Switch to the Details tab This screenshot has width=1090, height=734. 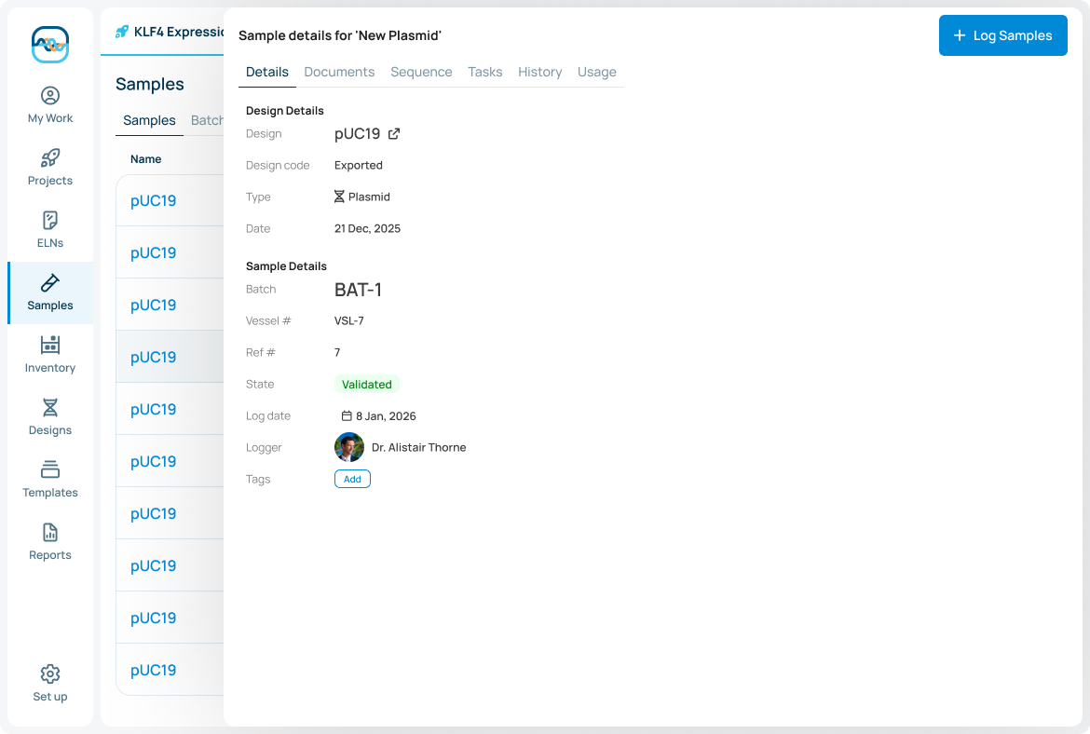(x=267, y=72)
